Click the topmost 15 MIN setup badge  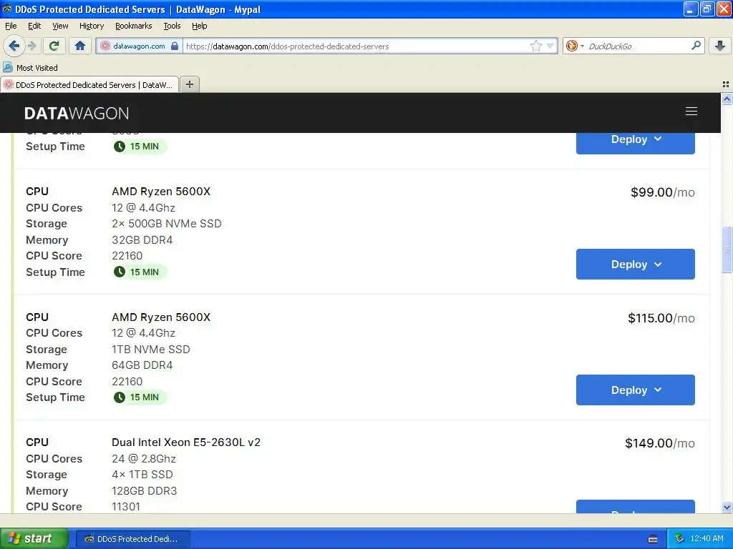[140, 146]
